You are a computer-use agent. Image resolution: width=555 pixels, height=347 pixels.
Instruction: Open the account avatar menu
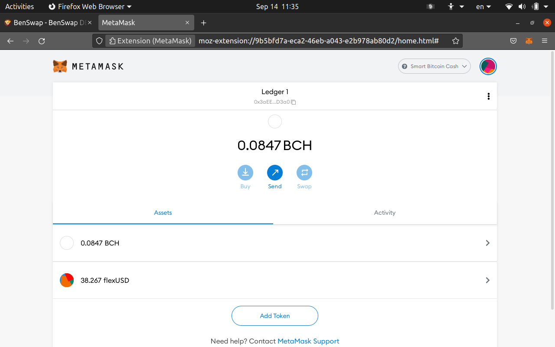[x=488, y=66]
